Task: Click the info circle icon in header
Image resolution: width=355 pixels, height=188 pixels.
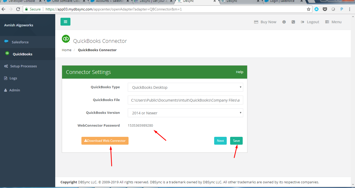Action: 284,22
